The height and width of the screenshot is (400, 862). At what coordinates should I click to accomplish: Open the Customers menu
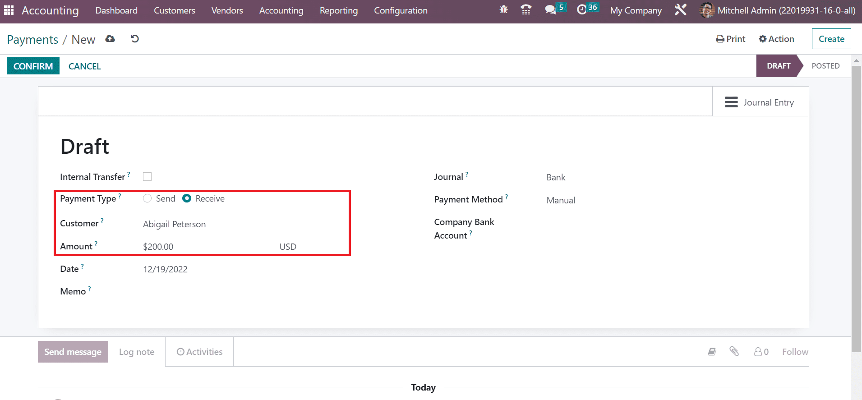[175, 10]
